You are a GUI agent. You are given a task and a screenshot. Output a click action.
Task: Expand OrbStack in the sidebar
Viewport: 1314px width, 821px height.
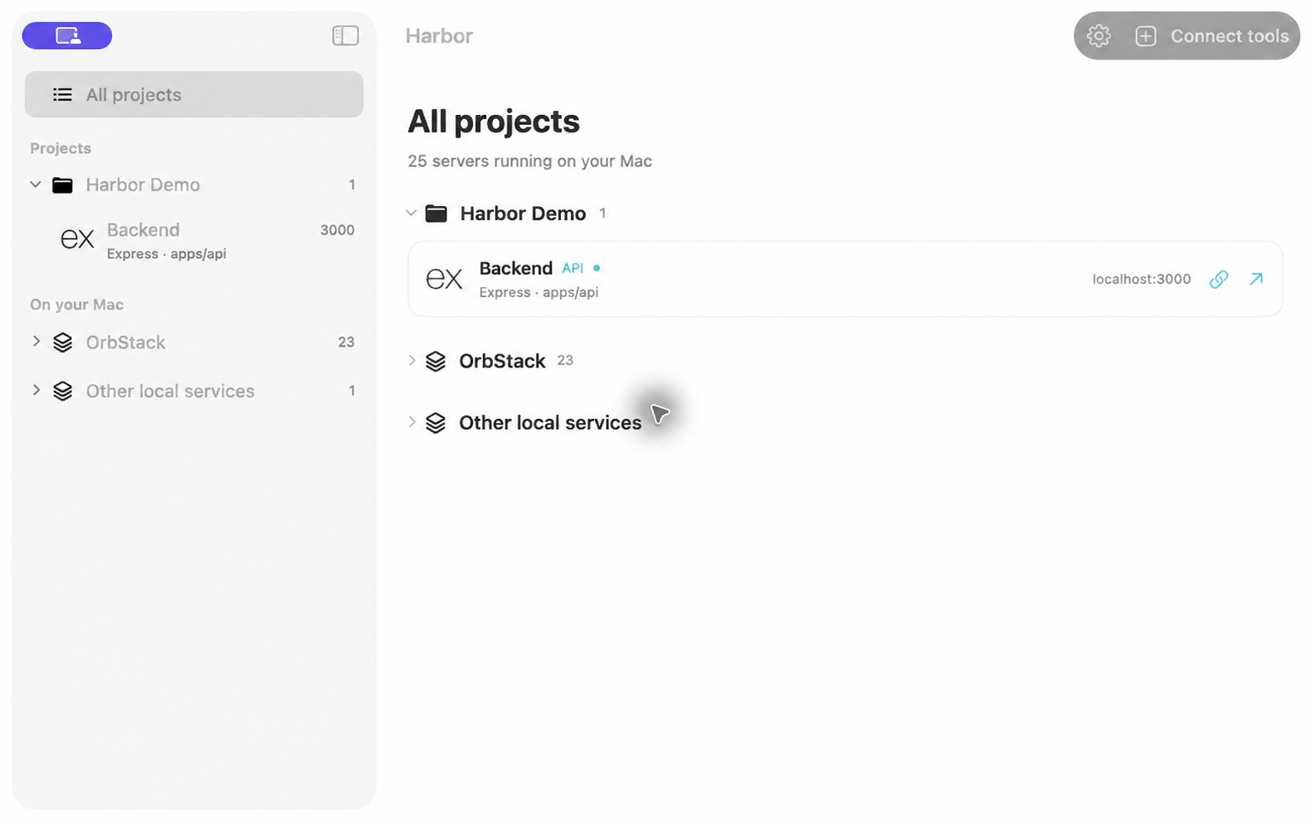(x=36, y=341)
